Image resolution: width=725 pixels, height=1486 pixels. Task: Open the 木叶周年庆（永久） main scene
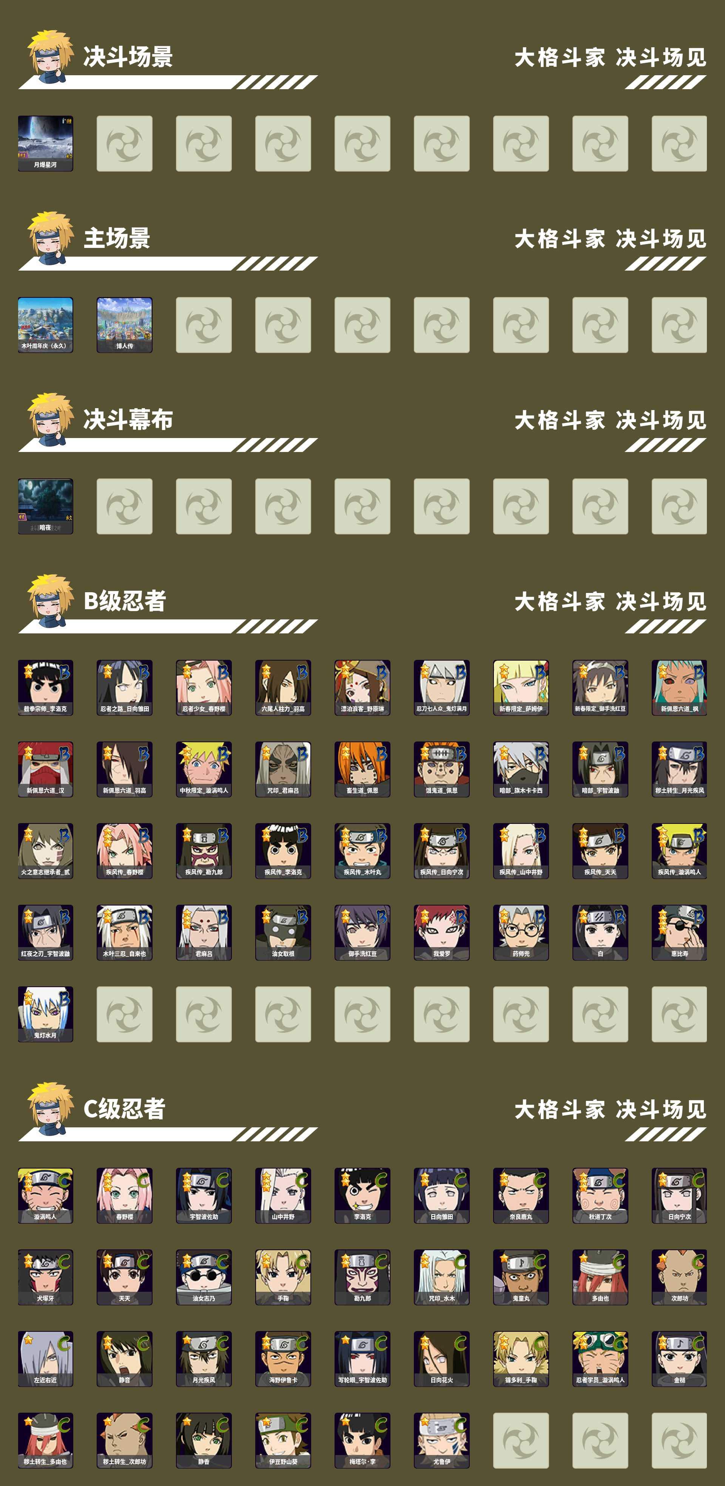[x=46, y=325]
